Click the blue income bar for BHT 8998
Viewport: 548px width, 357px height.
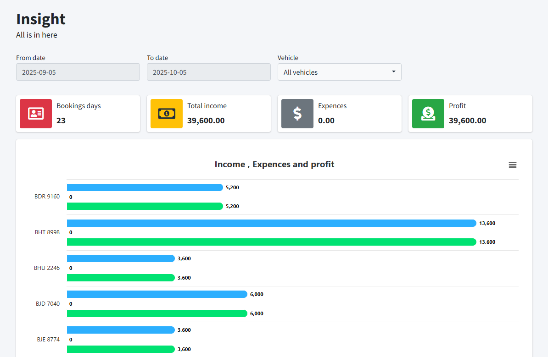pyautogui.click(x=271, y=223)
